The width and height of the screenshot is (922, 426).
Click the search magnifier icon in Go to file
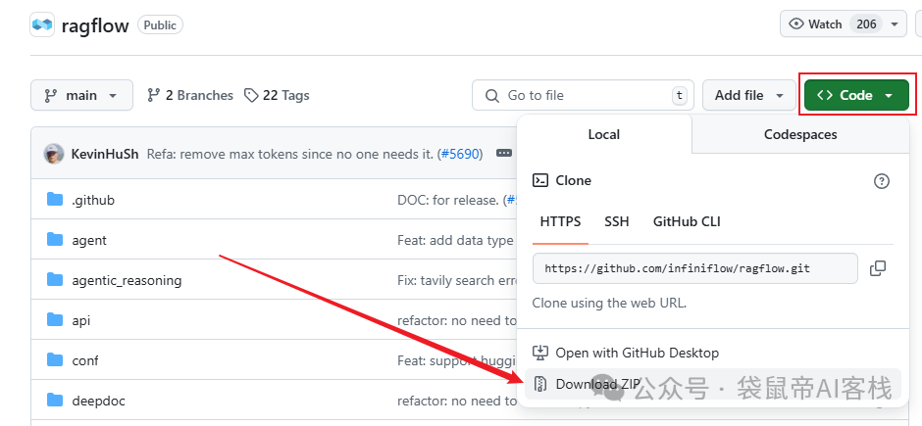point(492,95)
